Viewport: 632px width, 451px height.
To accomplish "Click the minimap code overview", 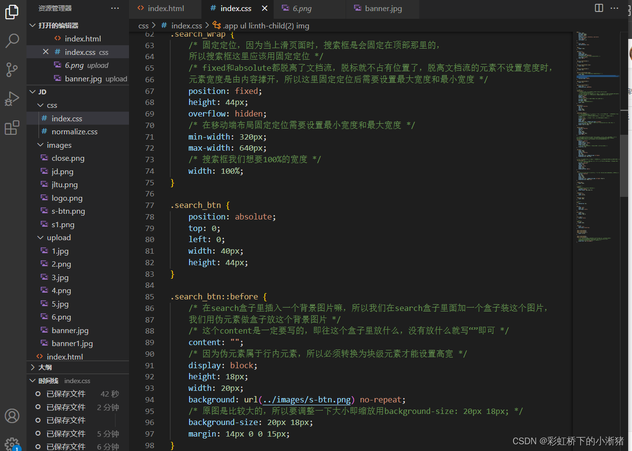I will [x=597, y=137].
